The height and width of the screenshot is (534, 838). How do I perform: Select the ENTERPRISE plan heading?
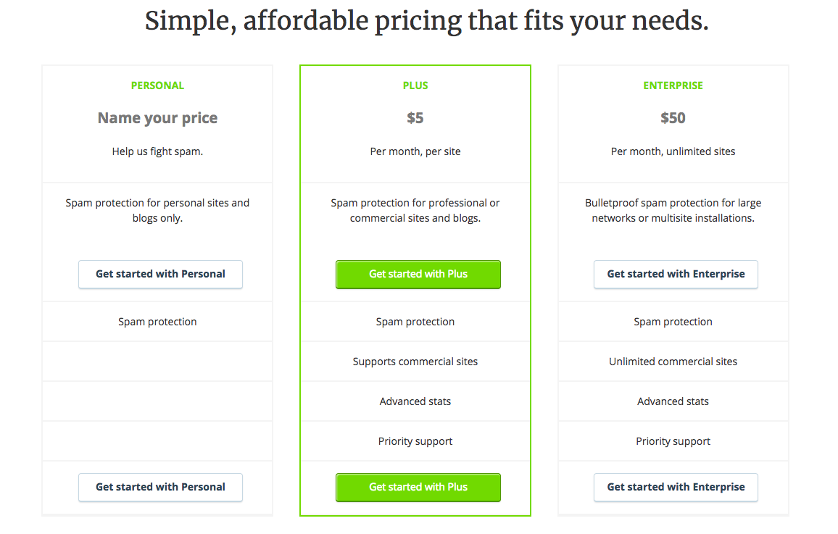[673, 85]
